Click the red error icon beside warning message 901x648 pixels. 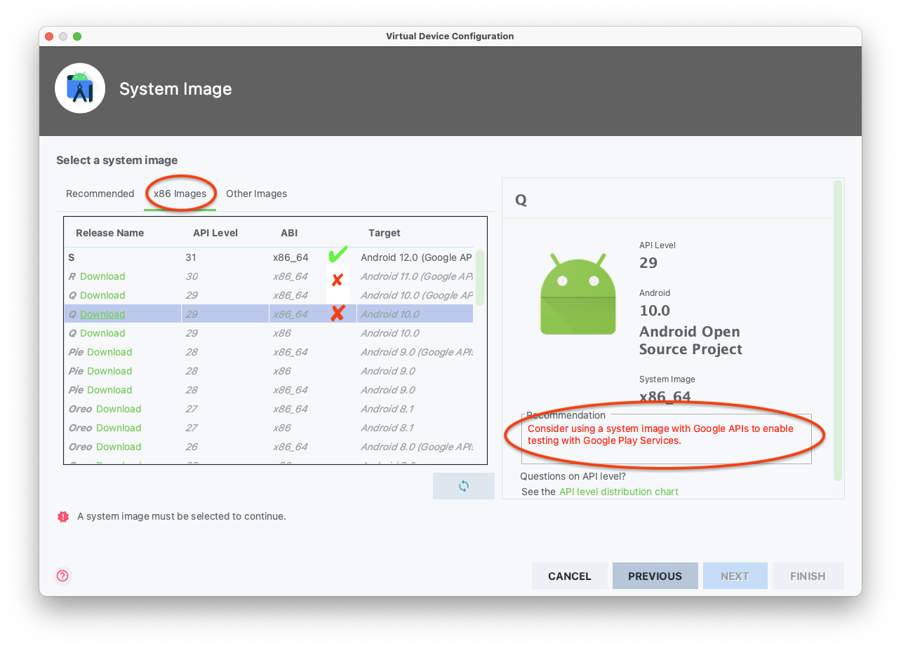click(x=63, y=517)
